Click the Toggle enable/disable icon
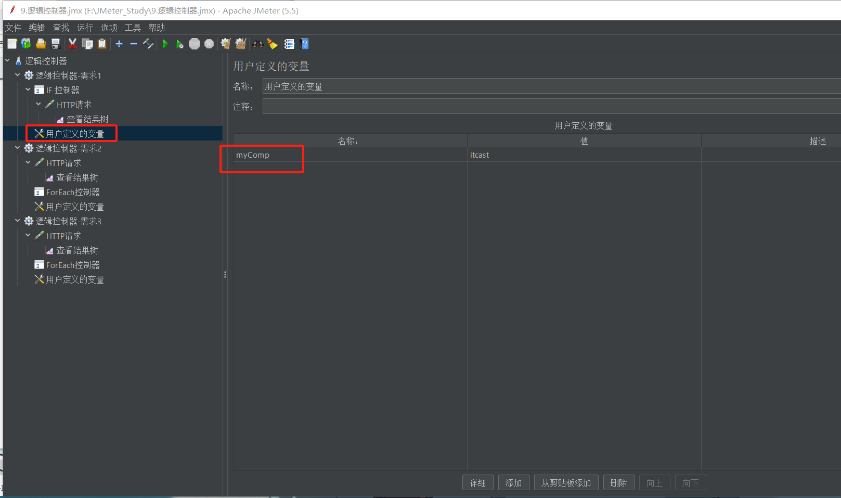Screen dimensions: 841x498 [x=148, y=44]
